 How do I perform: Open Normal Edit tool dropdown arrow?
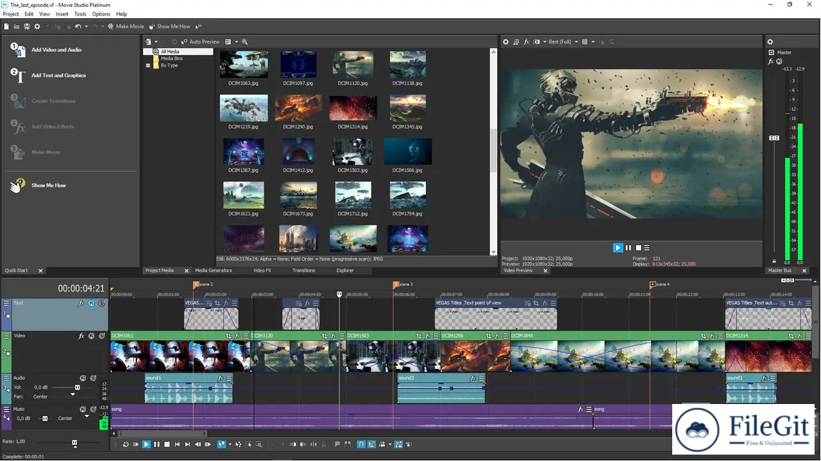click(230, 444)
